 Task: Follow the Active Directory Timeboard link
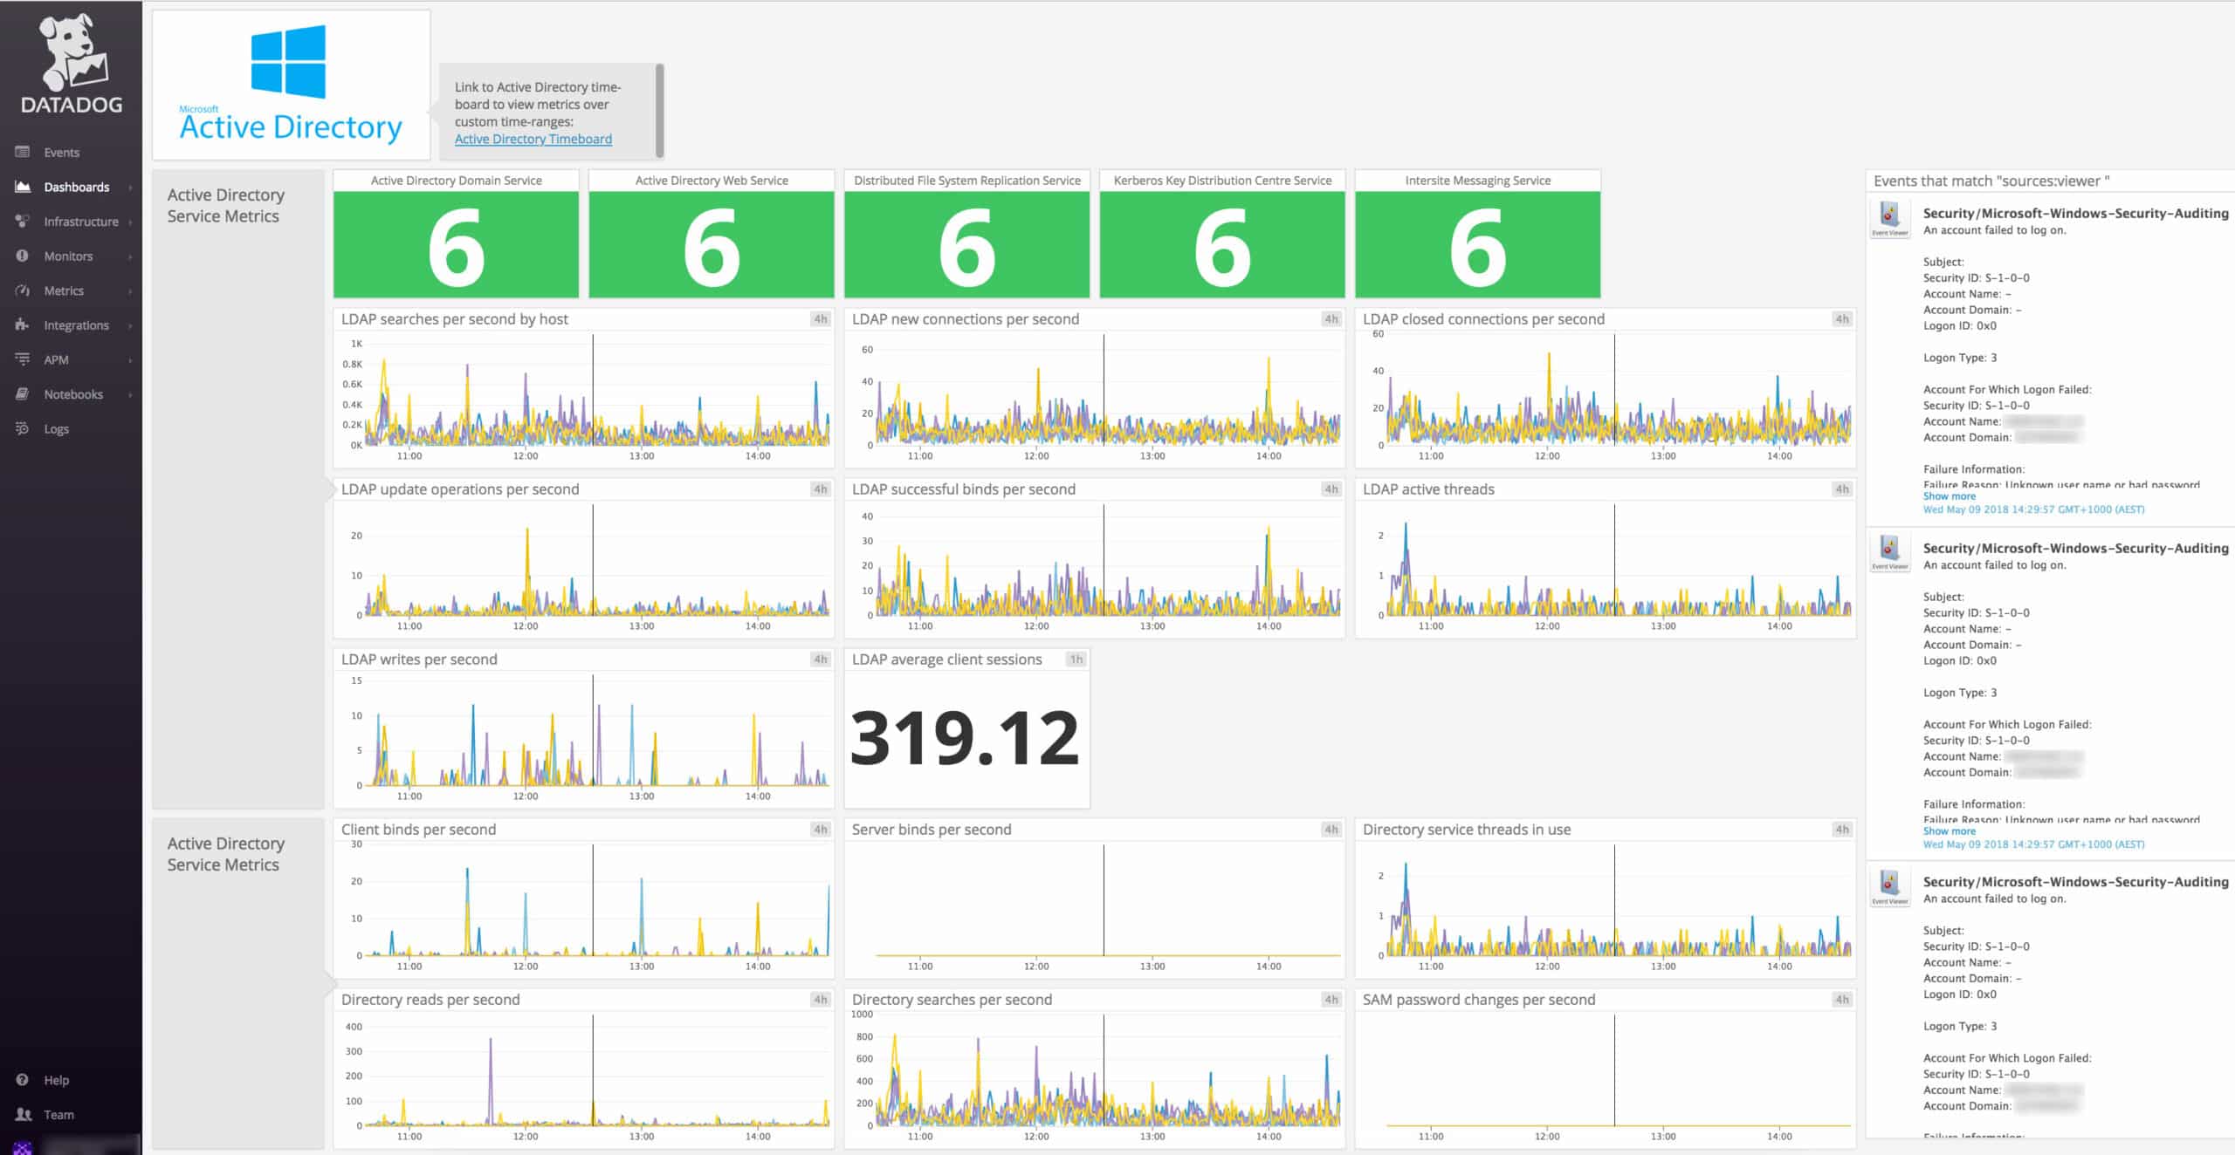click(x=533, y=139)
